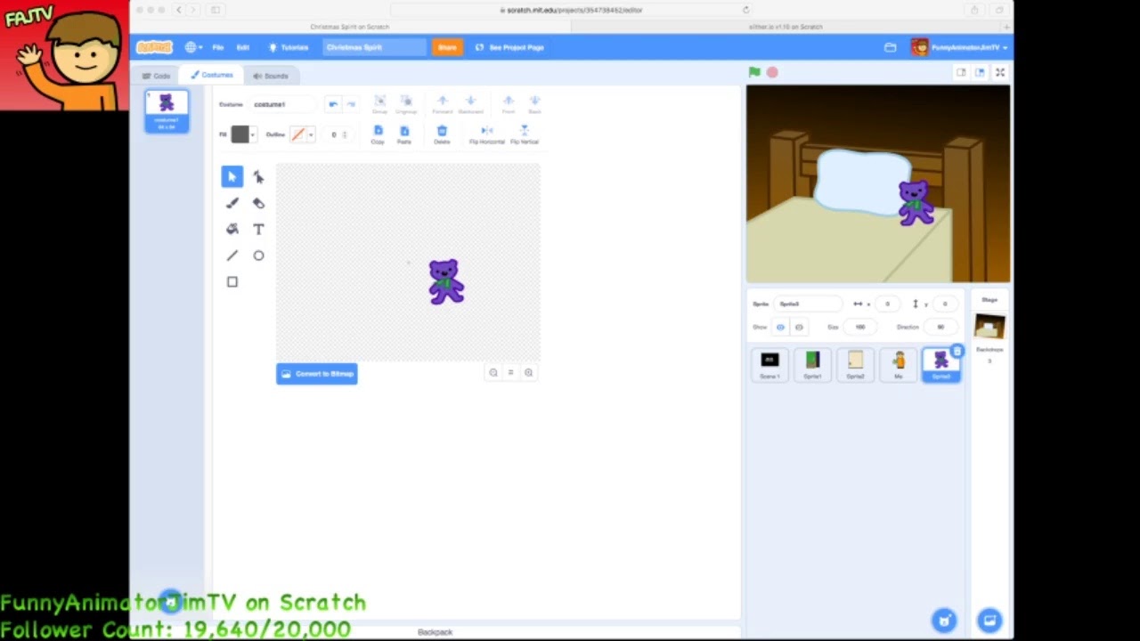Delete the selected purple bear sprite
The width and height of the screenshot is (1140, 641).
(x=957, y=352)
